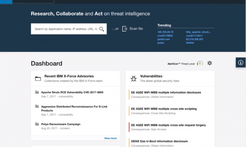The image size is (246, 147).
Task: Open trending item gmail.com
Action: click(x=164, y=39)
